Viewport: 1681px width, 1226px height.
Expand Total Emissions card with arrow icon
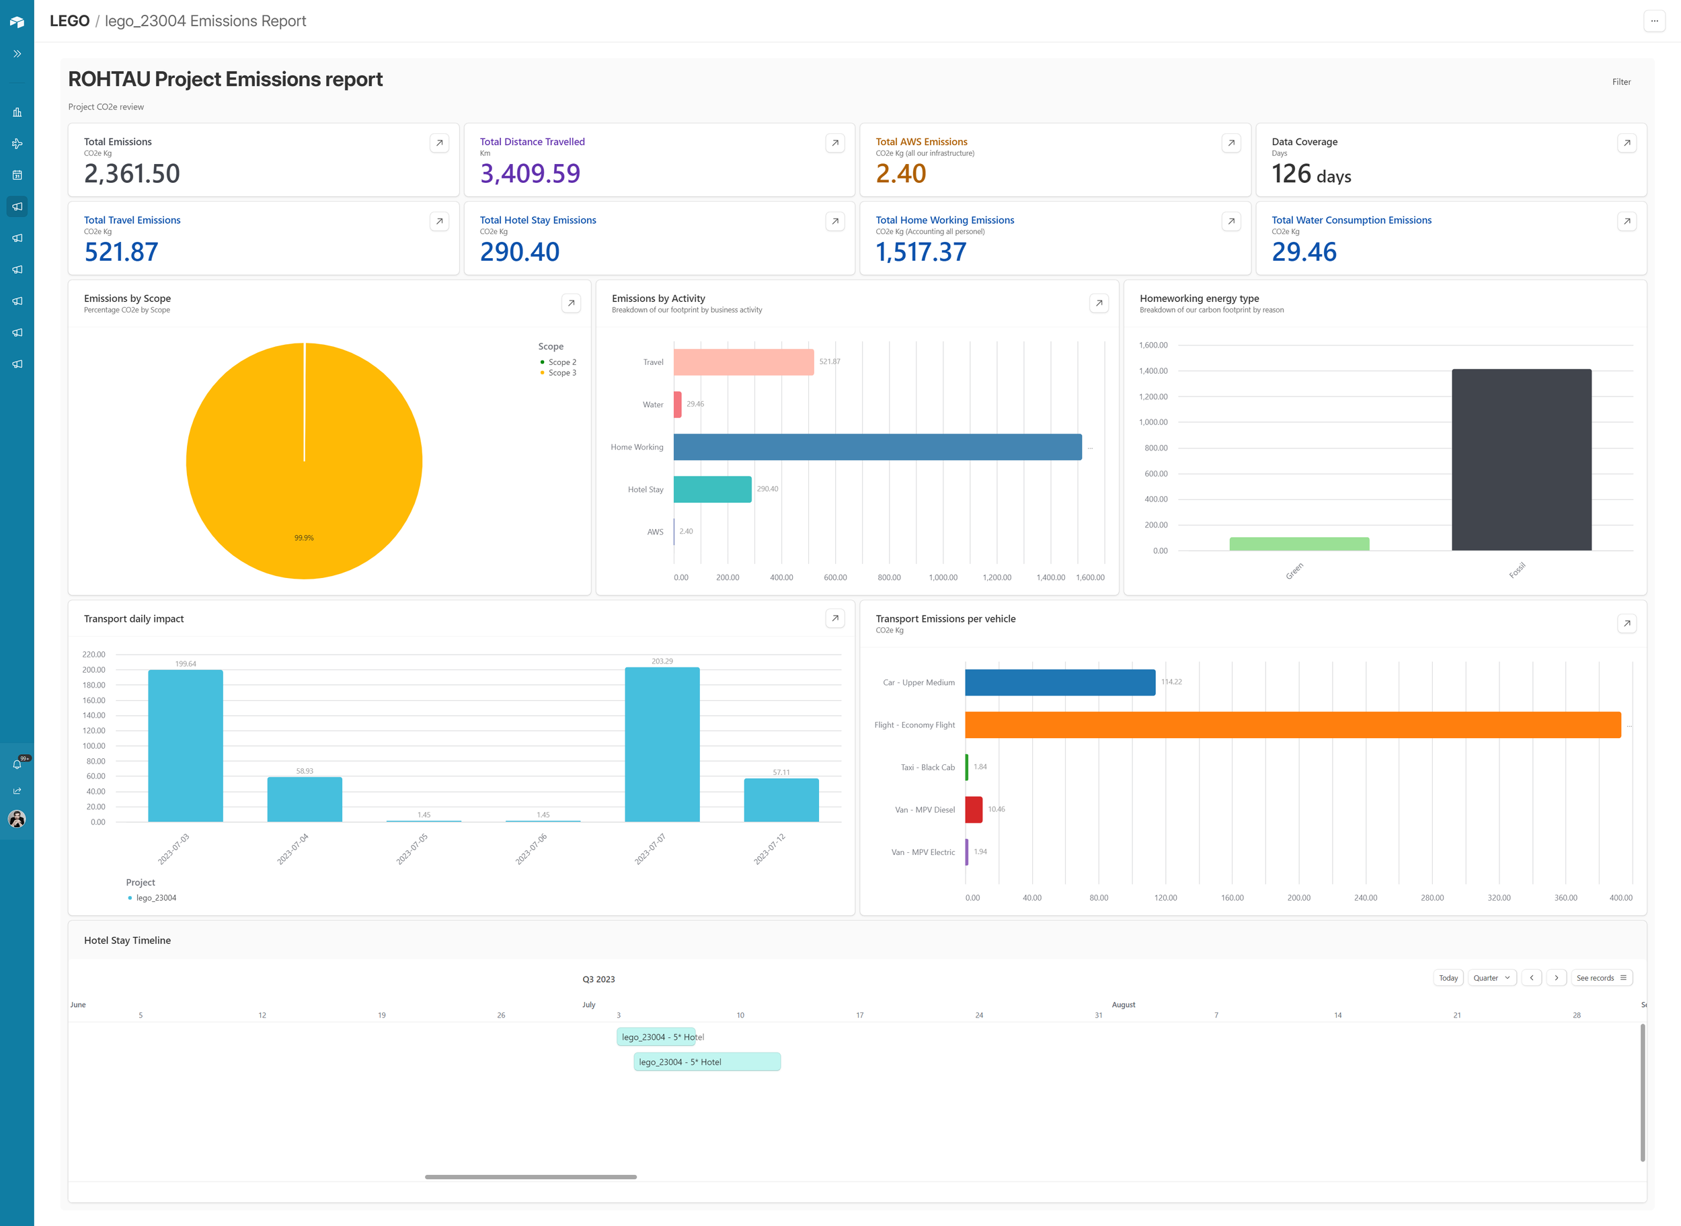coord(439,142)
